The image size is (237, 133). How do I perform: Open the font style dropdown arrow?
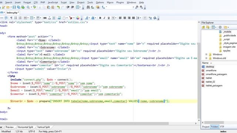[x=89, y=18]
